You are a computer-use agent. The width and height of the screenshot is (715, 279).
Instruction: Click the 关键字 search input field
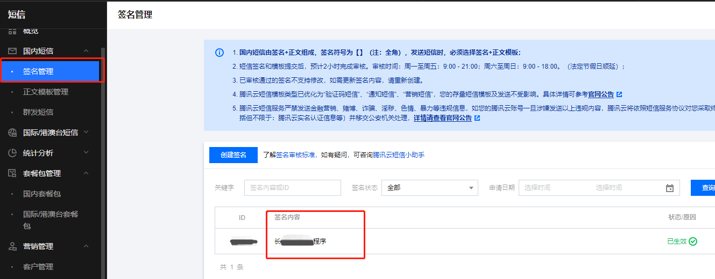coord(292,188)
